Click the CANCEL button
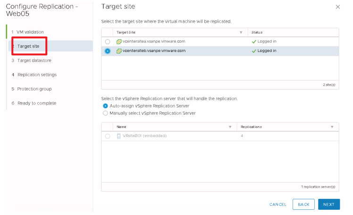The width and height of the screenshot is (353, 215). click(x=278, y=205)
